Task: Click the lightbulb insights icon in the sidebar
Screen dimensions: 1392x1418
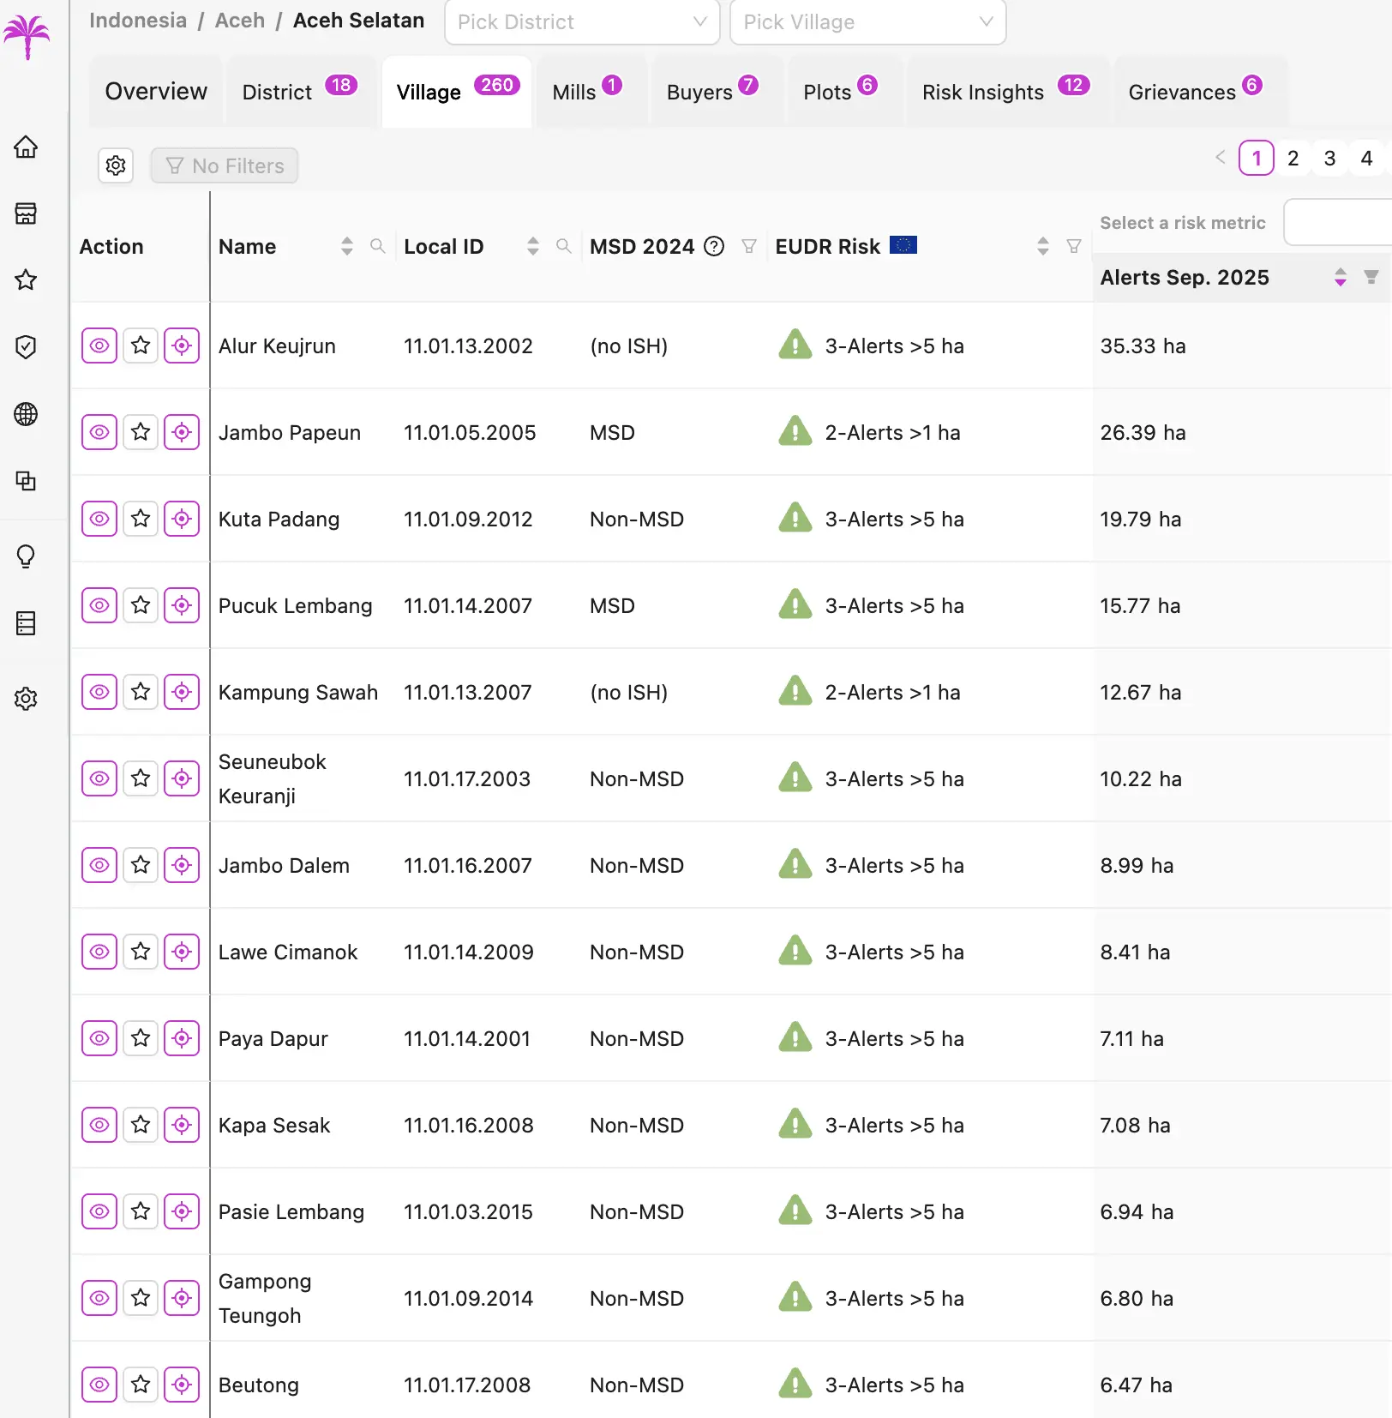Action: (26, 556)
